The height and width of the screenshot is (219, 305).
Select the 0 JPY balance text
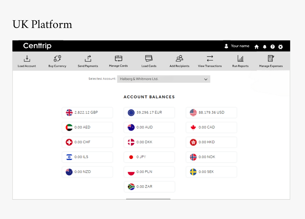(141, 157)
